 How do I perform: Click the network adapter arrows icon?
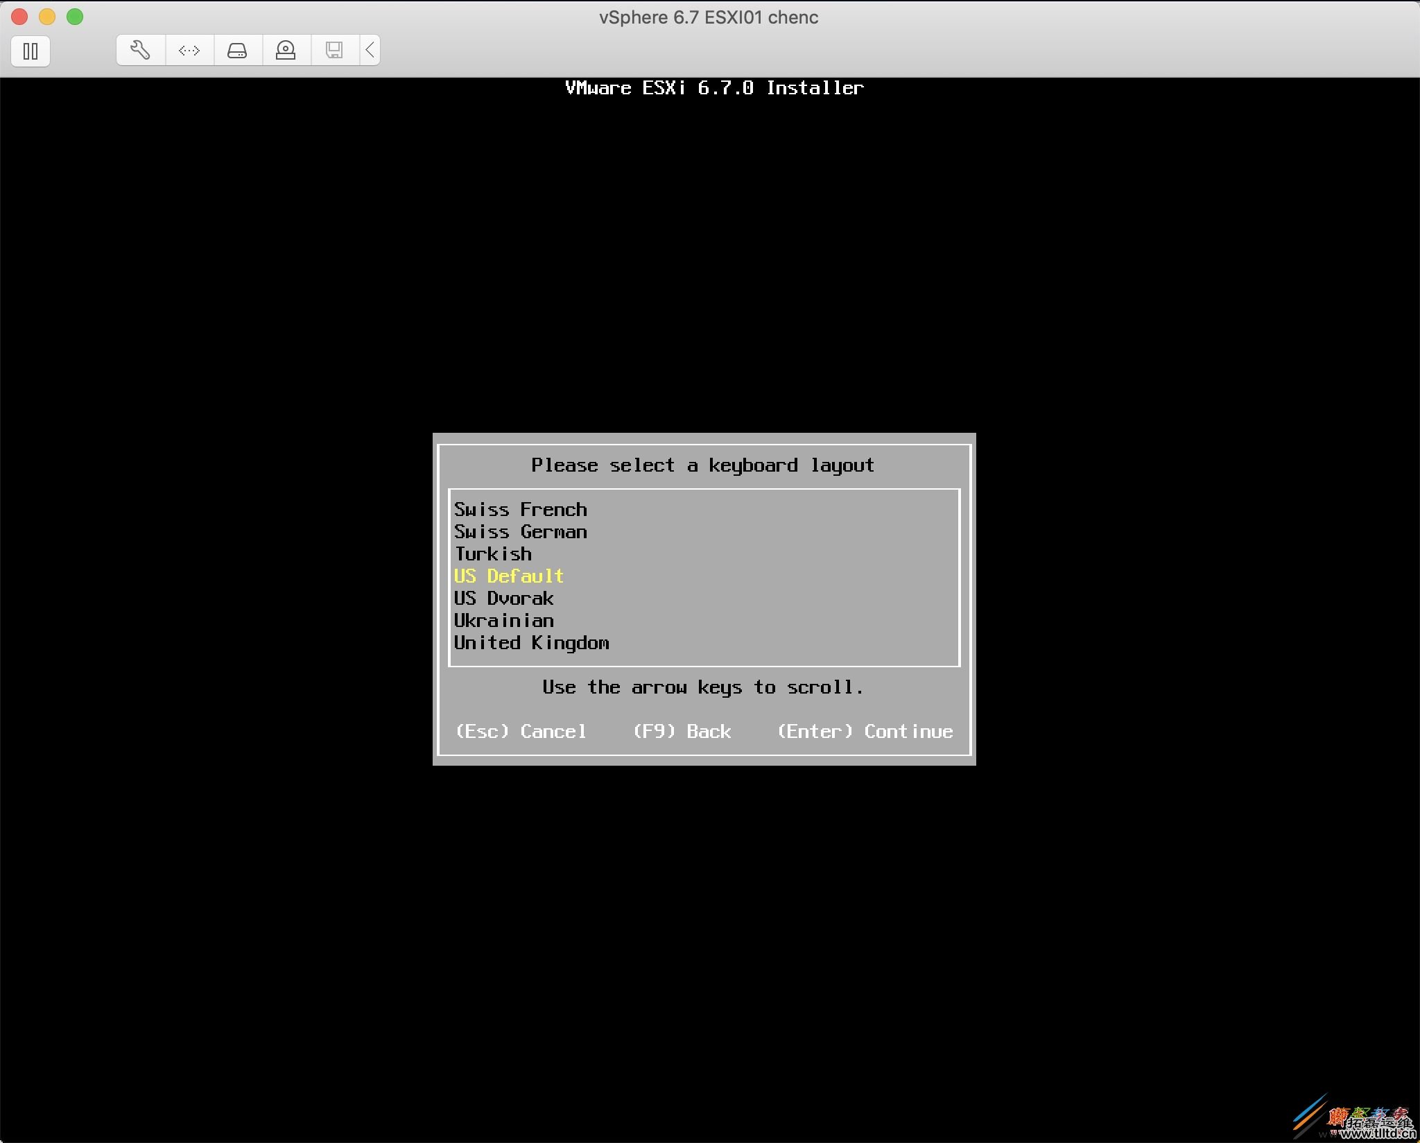[189, 50]
